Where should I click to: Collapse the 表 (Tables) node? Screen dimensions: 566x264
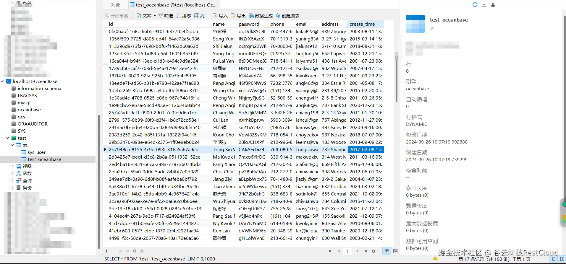[x=12, y=145]
